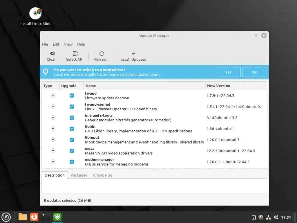297x223 pixels.
Task: Click Yes to switch to a local mirror
Action: (228, 72)
